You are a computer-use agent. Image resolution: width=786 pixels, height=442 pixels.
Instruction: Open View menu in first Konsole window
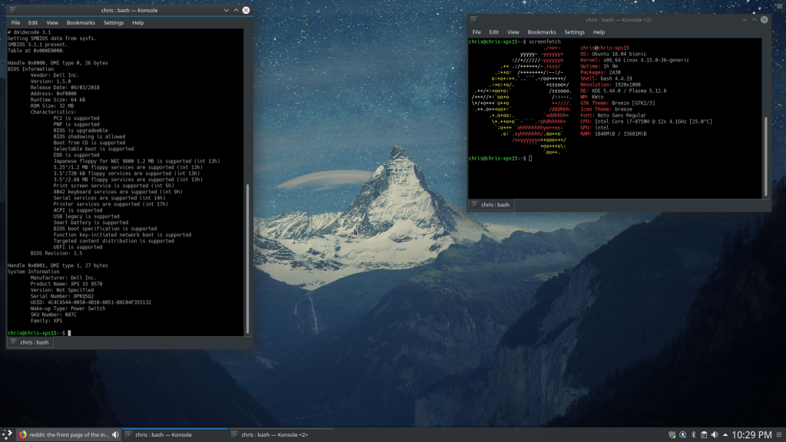tap(52, 22)
